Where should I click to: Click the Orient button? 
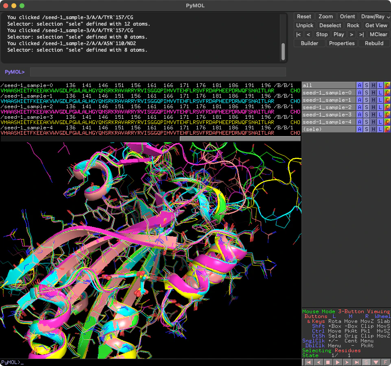pos(347,16)
